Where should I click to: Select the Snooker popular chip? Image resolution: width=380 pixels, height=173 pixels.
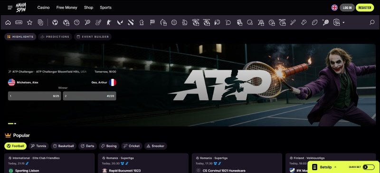click(x=156, y=146)
